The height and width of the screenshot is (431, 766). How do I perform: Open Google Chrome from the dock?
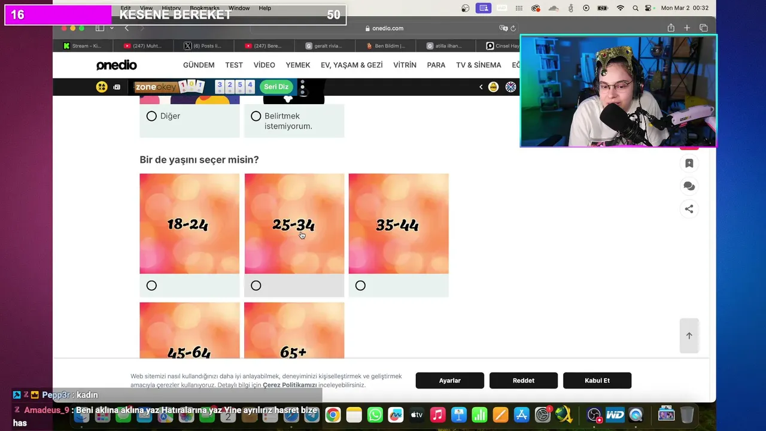pos(333,415)
